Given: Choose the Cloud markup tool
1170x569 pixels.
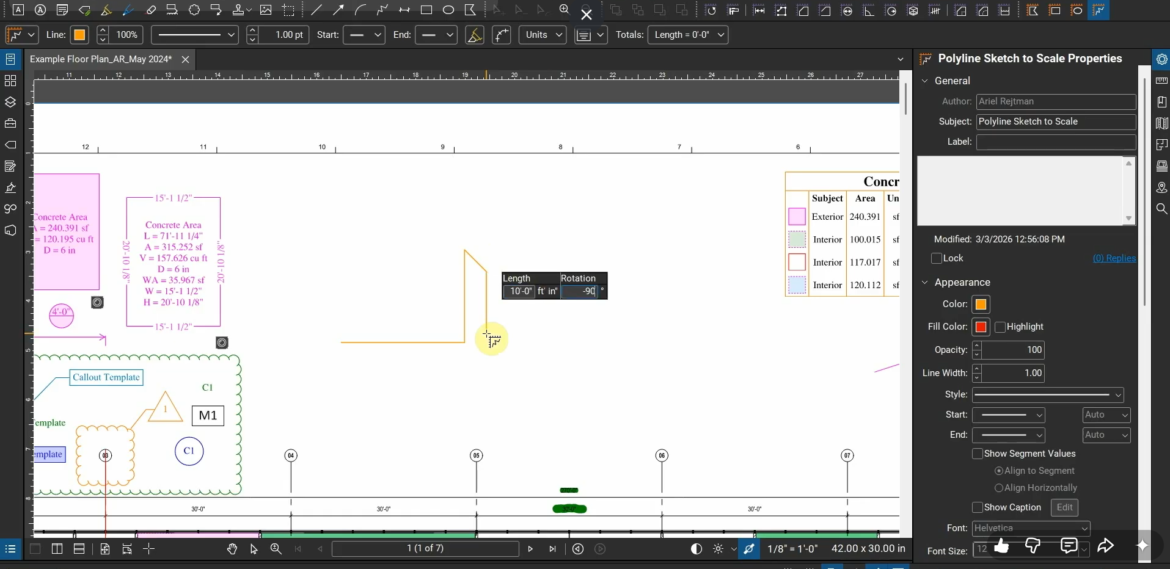Looking at the screenshot, I should click(x=194, y=10).
